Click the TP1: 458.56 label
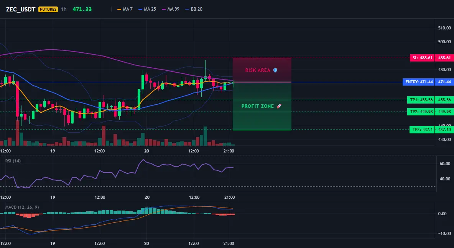The width and height of the screenshot is (454, 248). click(421, 100)
